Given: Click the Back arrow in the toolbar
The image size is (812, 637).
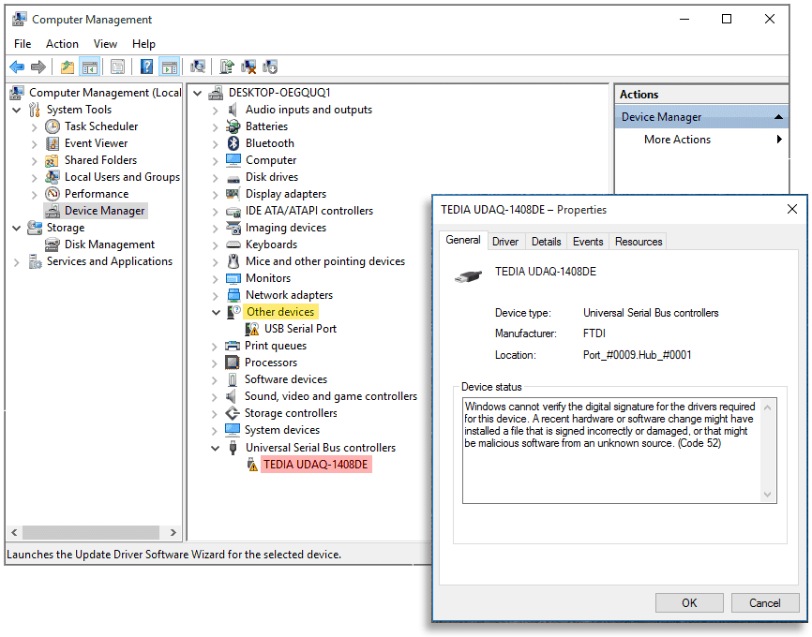Looking at the screenshot, I should pos(17,67).
